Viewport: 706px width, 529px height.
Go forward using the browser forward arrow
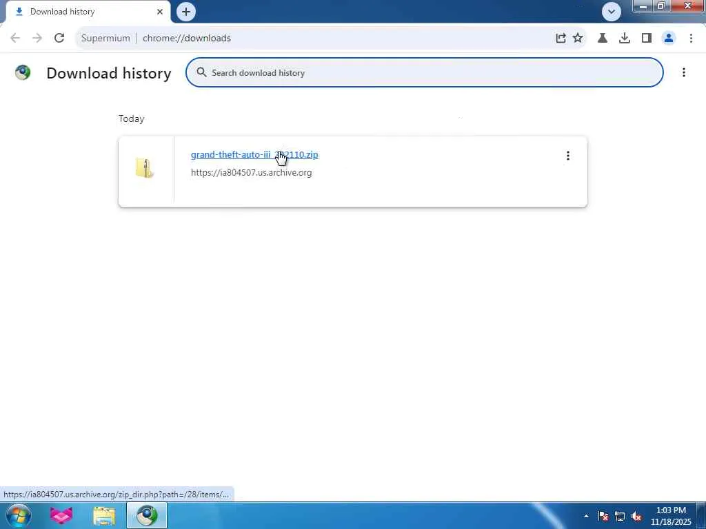[x=37, y=39]
